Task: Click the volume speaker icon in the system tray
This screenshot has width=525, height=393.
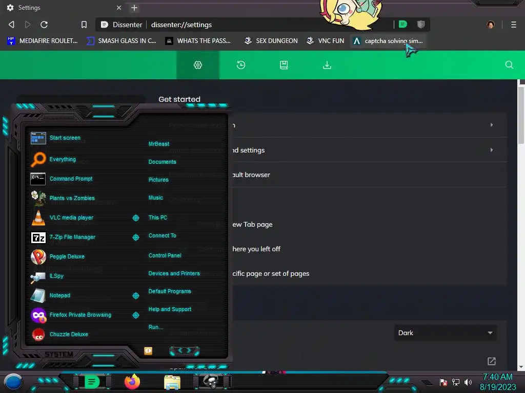Action: click(468, 382)
